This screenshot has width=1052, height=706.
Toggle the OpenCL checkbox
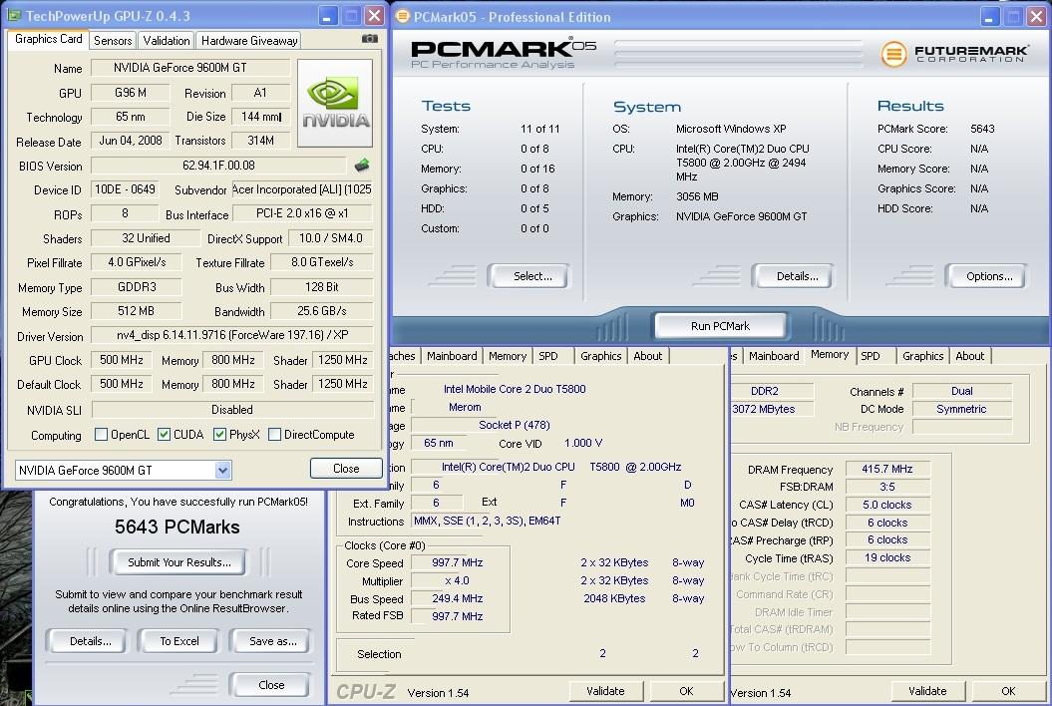click(x=102, y=434)
